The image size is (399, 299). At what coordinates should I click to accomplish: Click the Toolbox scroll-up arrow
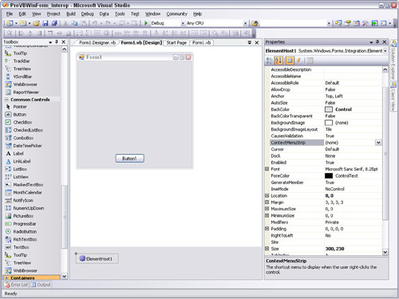65,49
